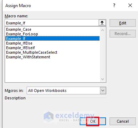The width and height of the screenshot is (138, 128).
Task: Click the macro list scroll up arrow
Action: tap(103, 30)
